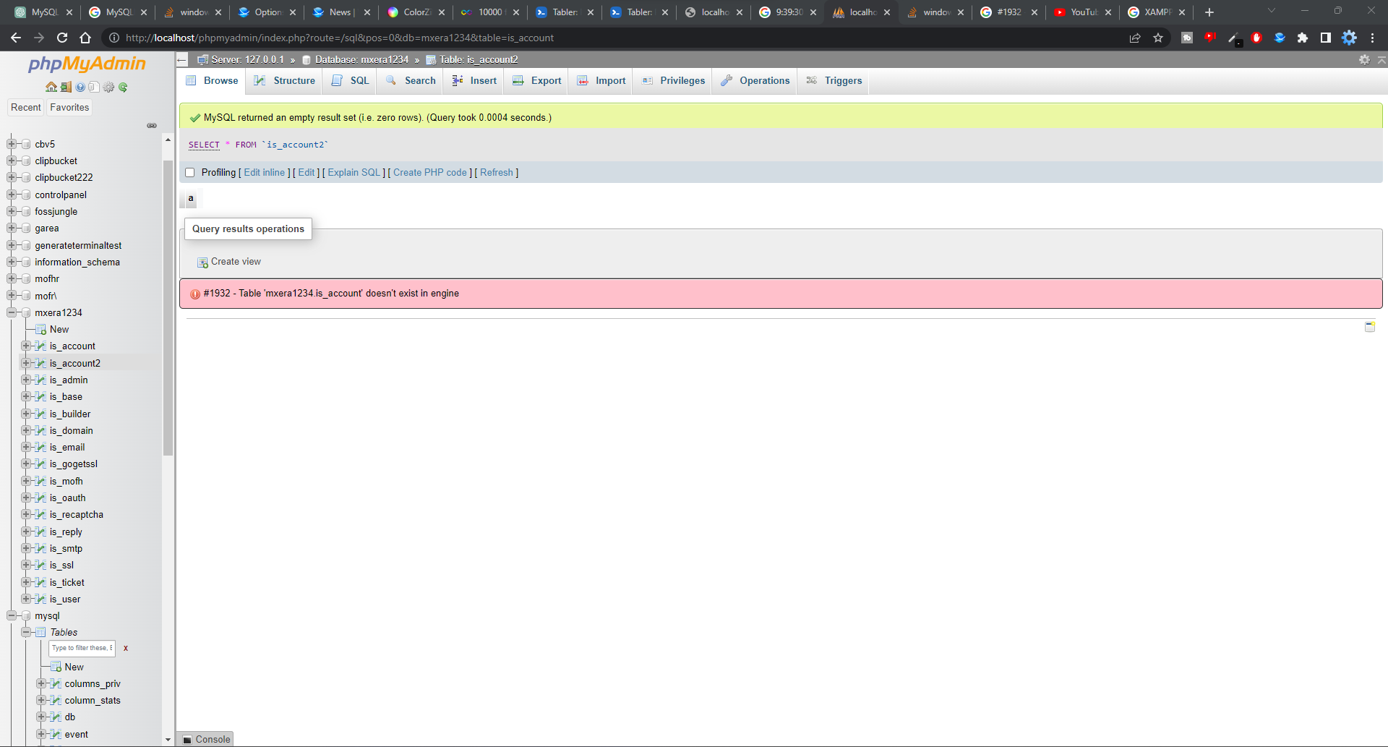Open page-related settings gear at top right
1388x747 pixels.
point(1364,60)
